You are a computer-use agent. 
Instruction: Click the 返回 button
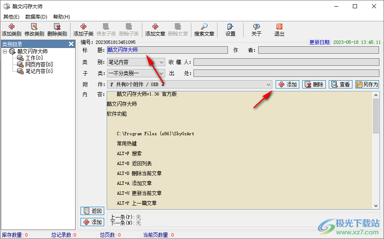(92, 211)
